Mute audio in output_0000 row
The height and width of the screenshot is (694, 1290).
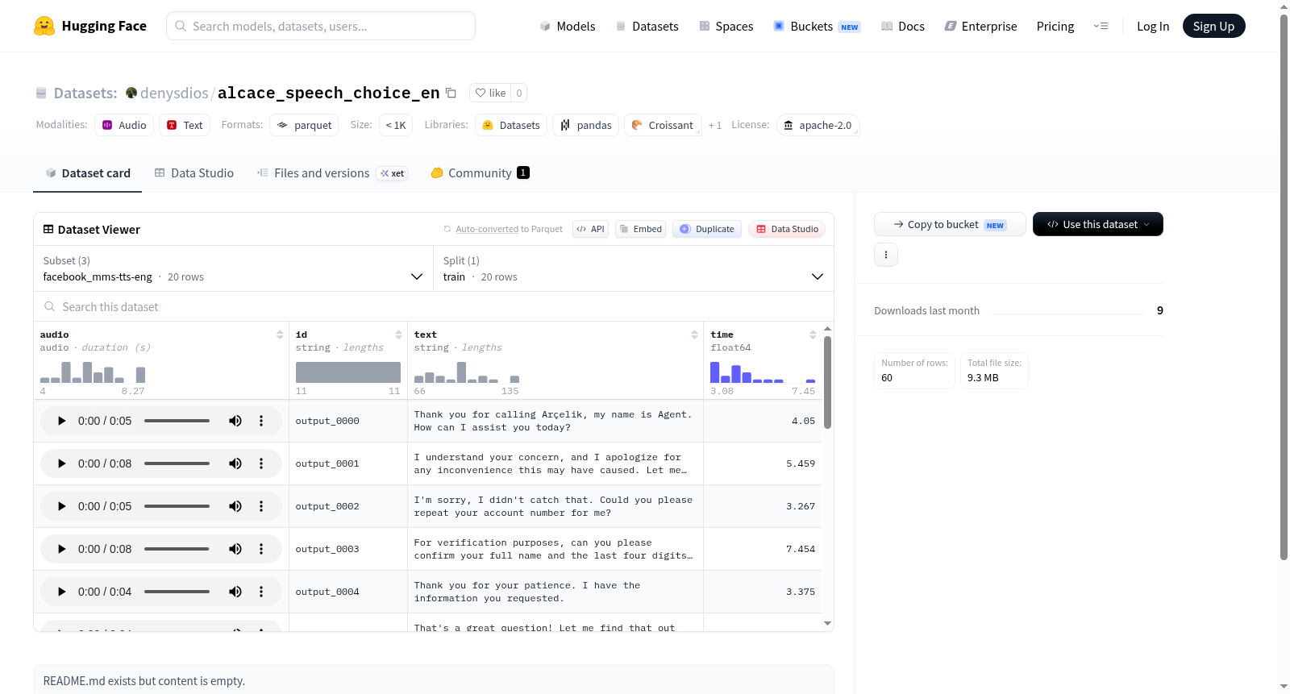point(235,421)
